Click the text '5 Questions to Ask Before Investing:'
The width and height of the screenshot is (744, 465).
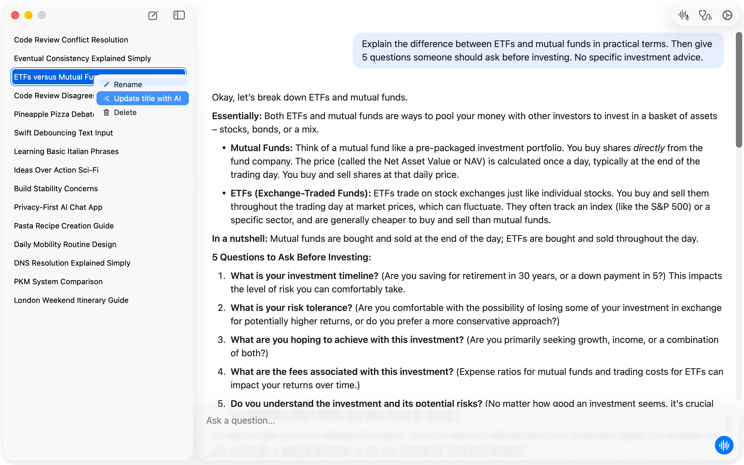pyautogui.click(x=291, y=257)
